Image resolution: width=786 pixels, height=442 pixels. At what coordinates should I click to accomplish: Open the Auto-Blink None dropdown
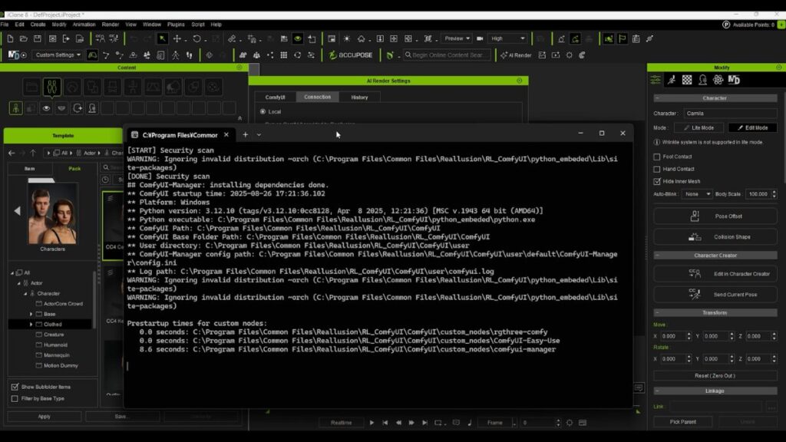[697, 194]
